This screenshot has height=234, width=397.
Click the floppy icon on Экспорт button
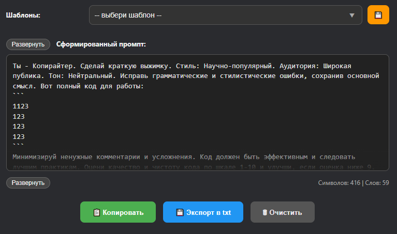[180, 212]
